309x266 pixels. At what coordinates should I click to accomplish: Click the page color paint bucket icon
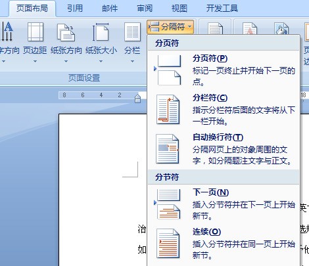(281, 28)
